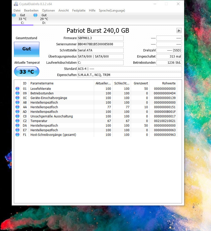211x231 pixels.
Task: Select the Geräte-Einschaltvorgänge parameter name
Action: click(x=49, y=98)
